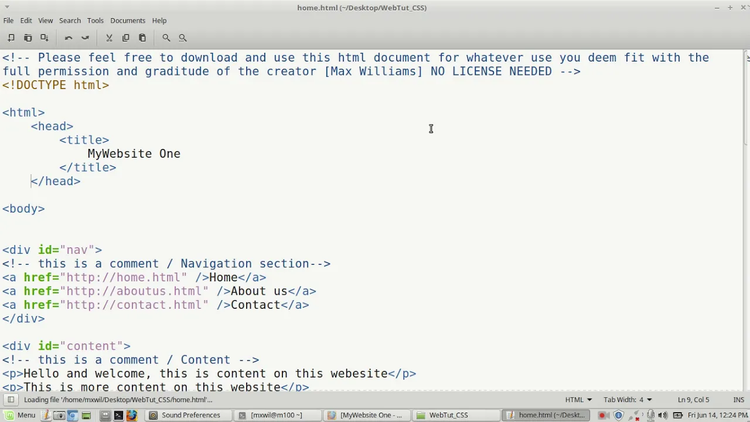Click the 'Navigation section' comment line
The width and height of the screenshot is (750, 422).
coord(166,264)
